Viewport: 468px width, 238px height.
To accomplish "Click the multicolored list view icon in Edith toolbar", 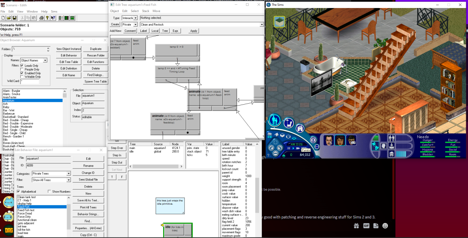I will pos(61,18).
